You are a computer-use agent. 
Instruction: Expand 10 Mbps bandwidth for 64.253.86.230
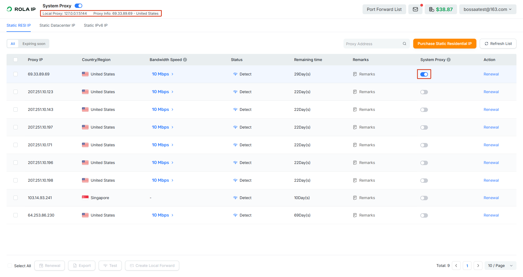163,215
